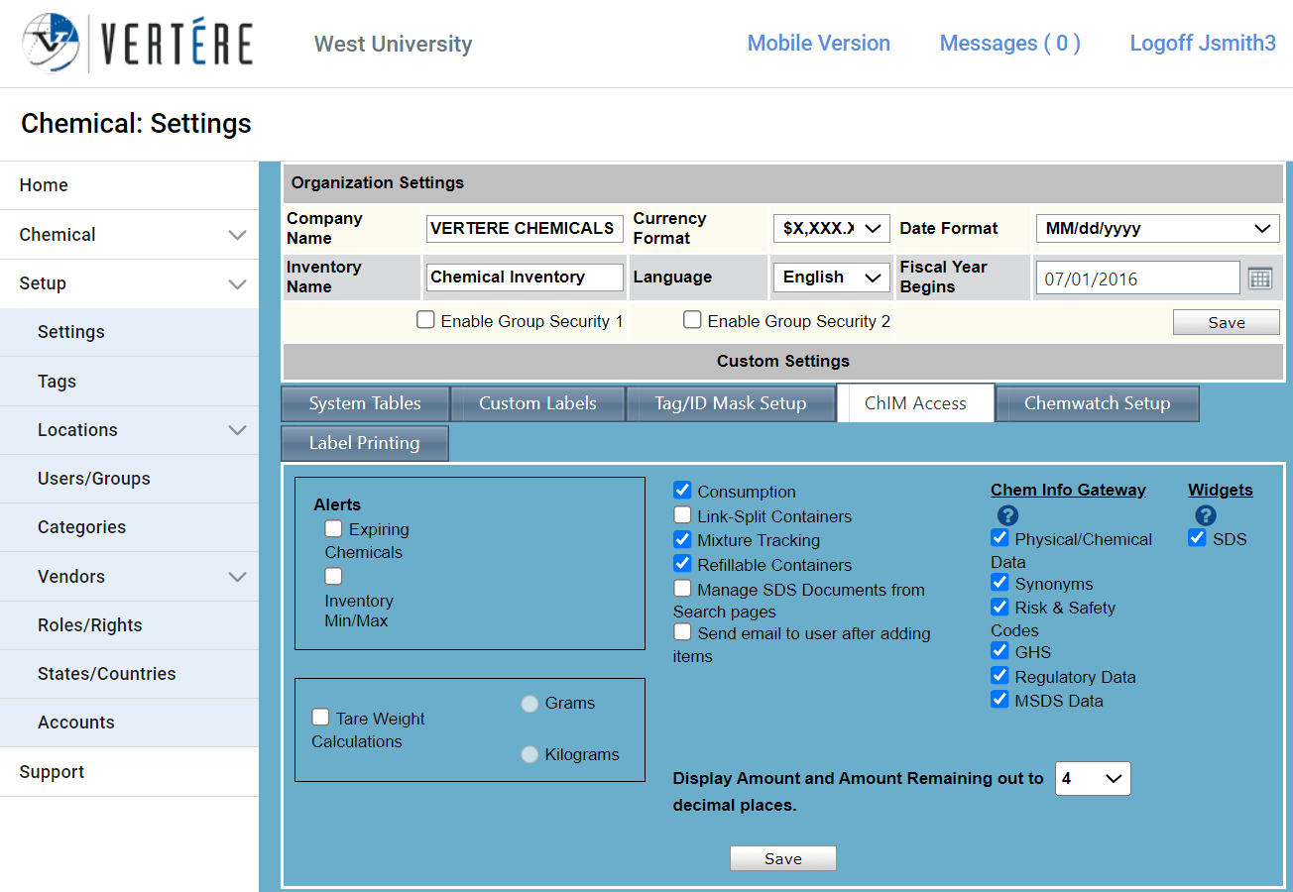
Task: Click the Vertere logo icon
Action: point(51,44)
